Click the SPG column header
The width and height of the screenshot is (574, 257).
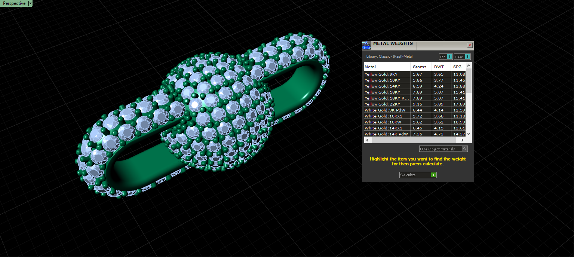[458, 67]
